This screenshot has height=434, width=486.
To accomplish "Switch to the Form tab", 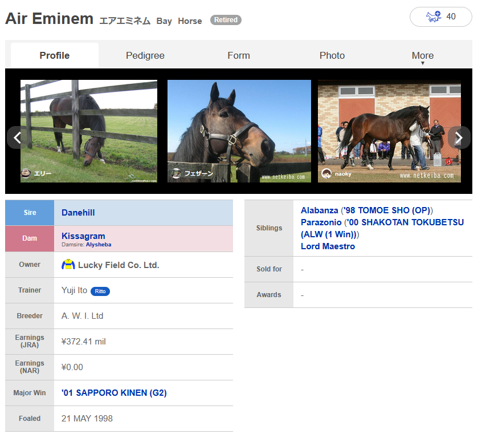I will pos(239,55).
